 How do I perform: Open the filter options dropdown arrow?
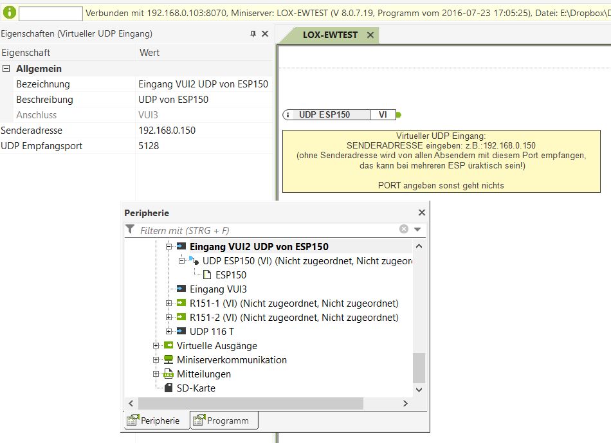(417, 229)
